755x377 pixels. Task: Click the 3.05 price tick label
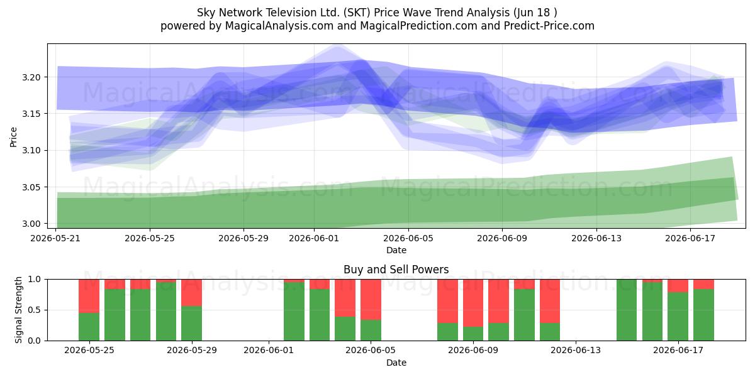point(32,187)
